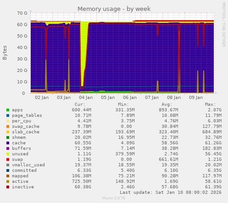Click the per_cpu legend swatch
Viewport: 228px width, 203px height.
pyautogui.click(x=8, y=121)
